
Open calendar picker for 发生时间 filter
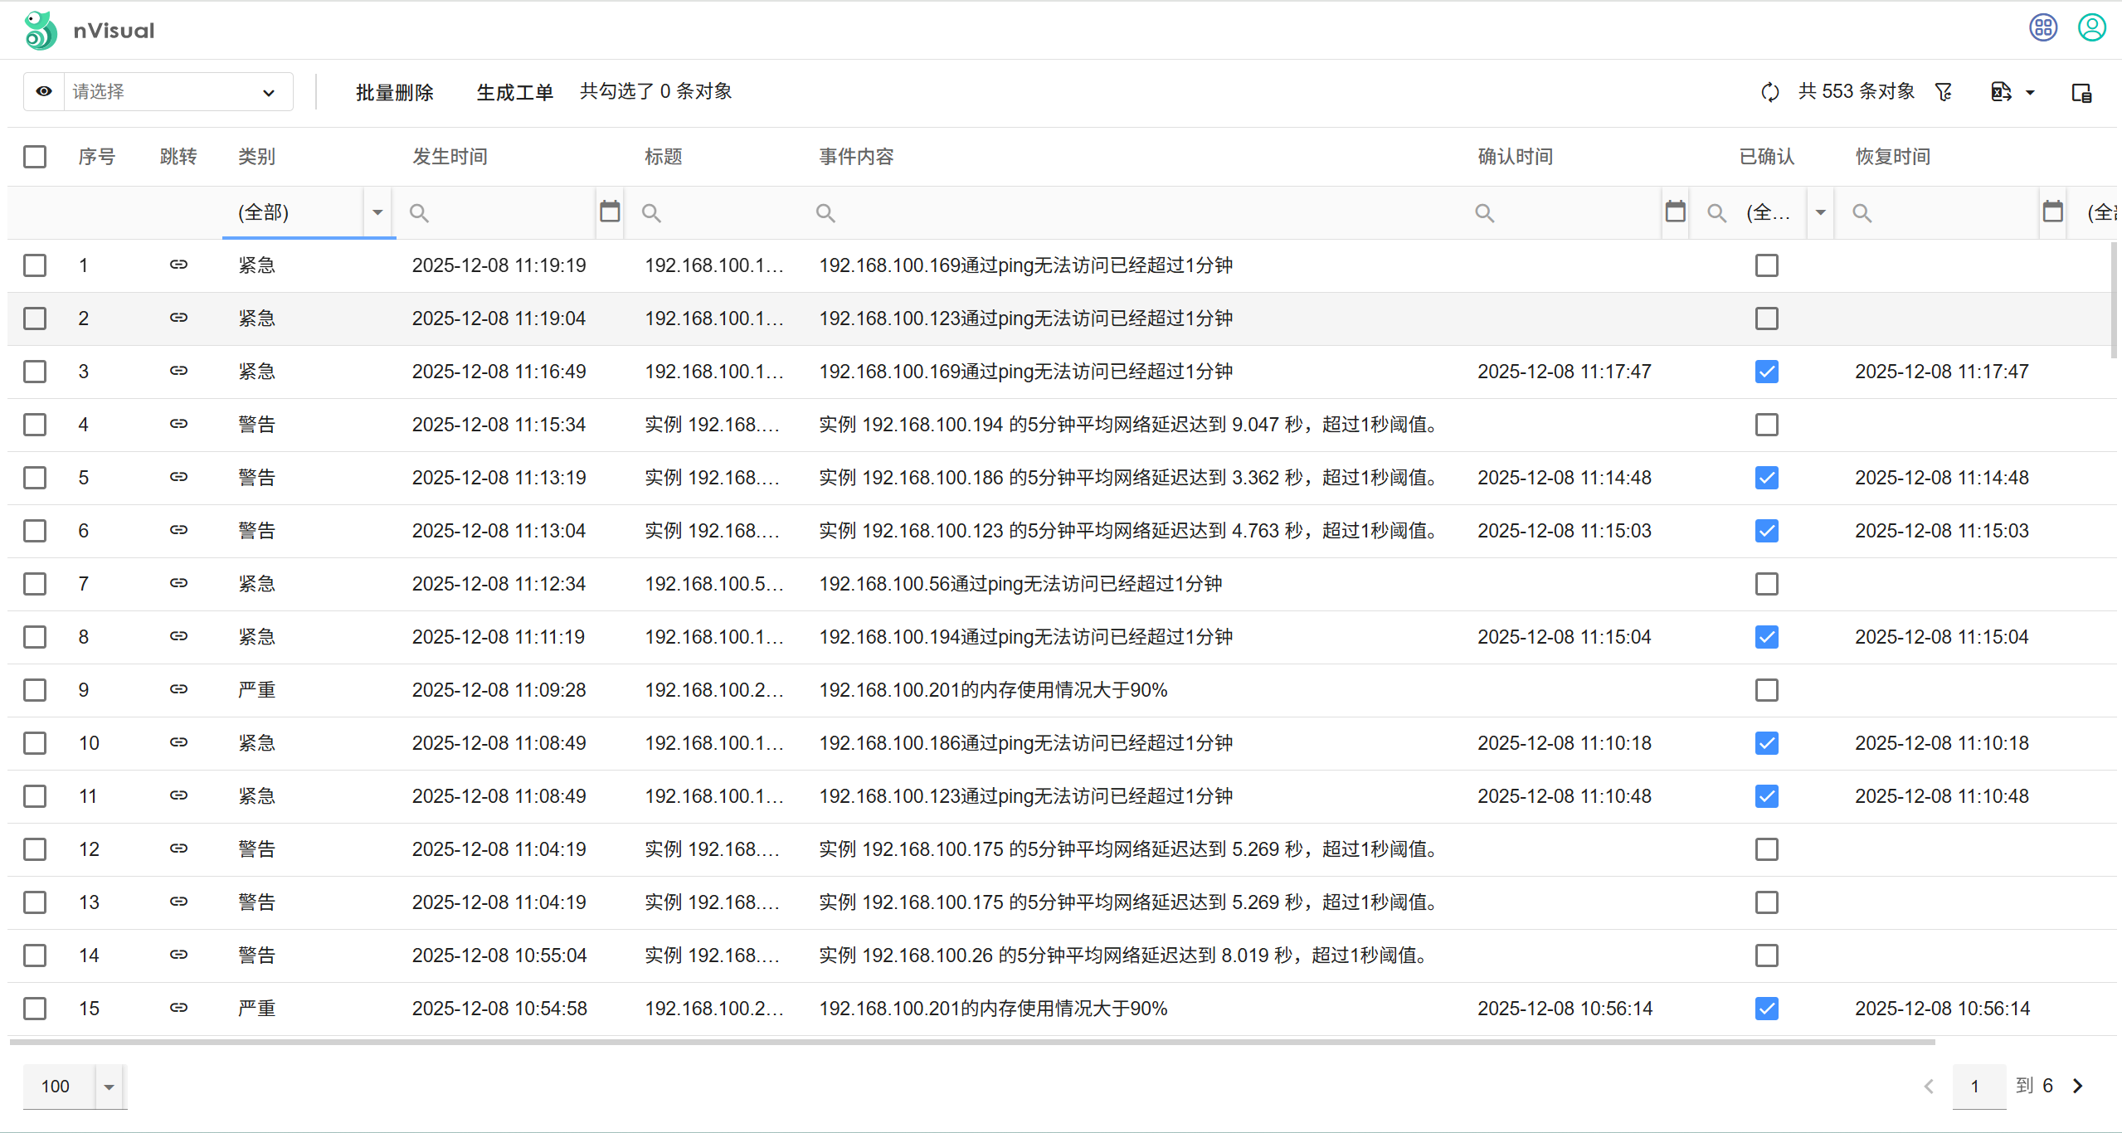pyautogui.click(x=610, y=212)
